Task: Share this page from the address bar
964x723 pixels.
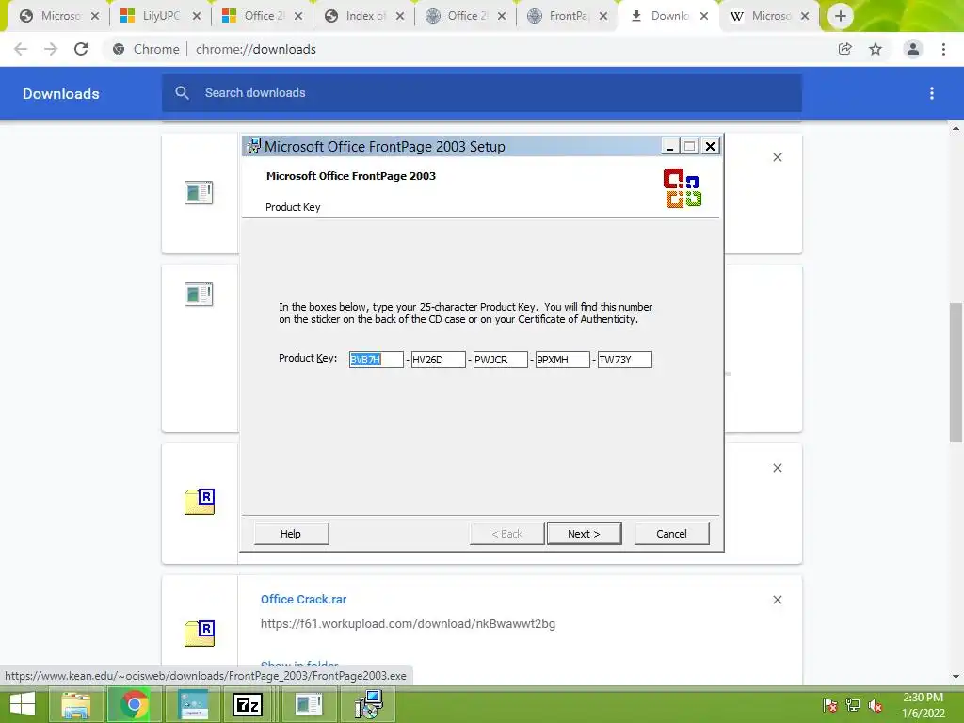Action: pyautogui.click(x=845, y=49)
